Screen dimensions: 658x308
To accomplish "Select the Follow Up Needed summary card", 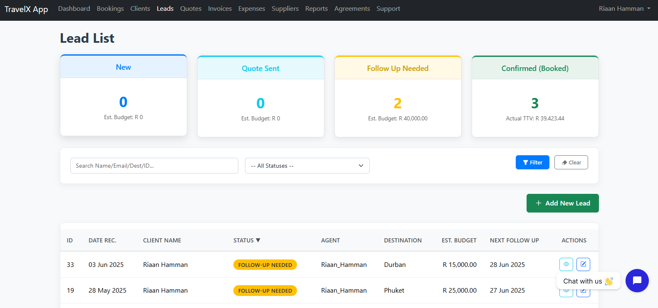I will coord(398,96).
